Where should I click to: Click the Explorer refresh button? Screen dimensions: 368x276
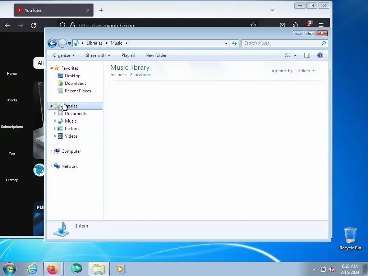(234, 43)
